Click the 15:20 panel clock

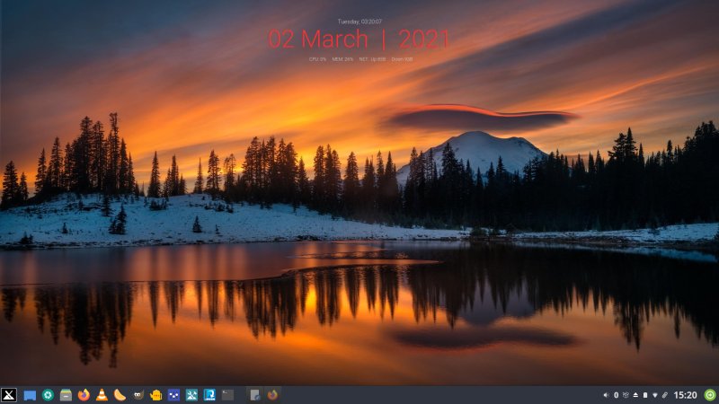[x=685, y=395]
